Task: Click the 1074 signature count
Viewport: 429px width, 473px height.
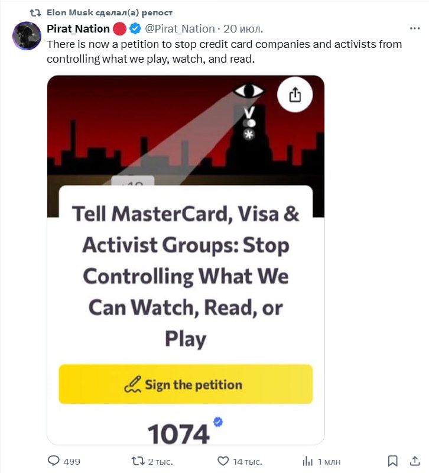Action: click(179, 434)
